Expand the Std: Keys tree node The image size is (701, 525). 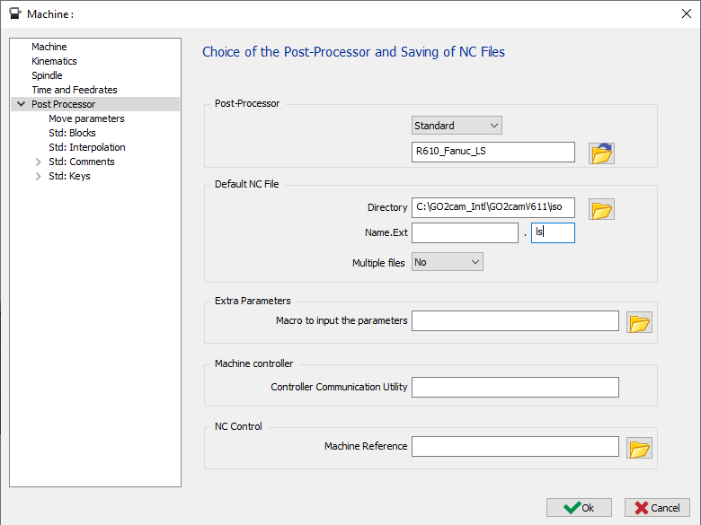[38, 176]
